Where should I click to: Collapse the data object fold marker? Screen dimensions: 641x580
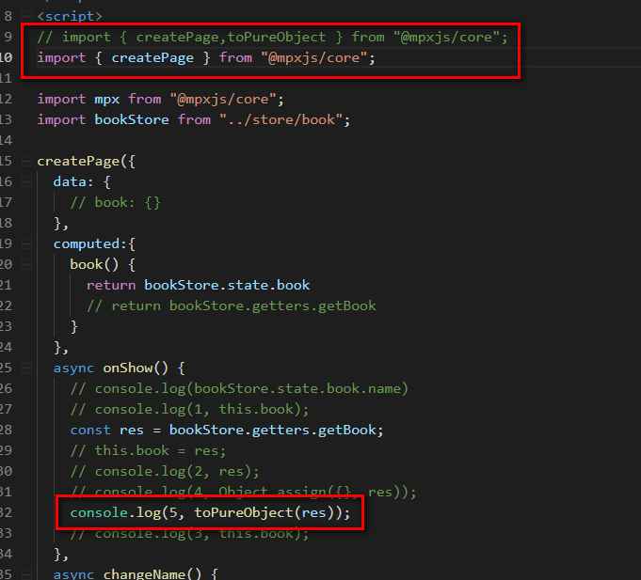pyautogui.click(x=26, y=181)
